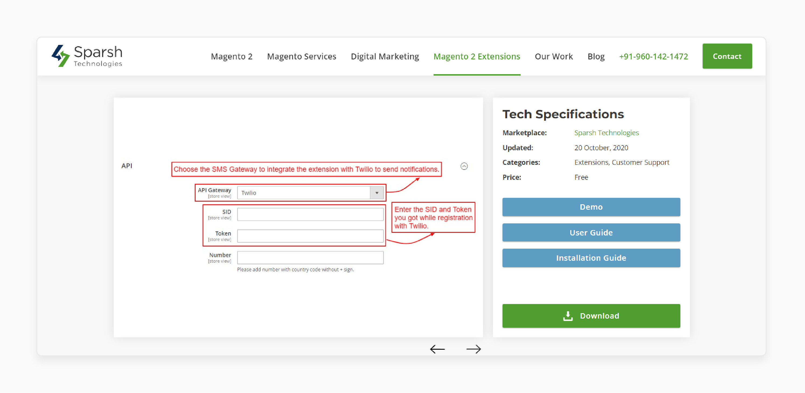Click the next slide right arrow
Image resolution: width=805 pixels, height=393 pixels.
coord(473,349)
